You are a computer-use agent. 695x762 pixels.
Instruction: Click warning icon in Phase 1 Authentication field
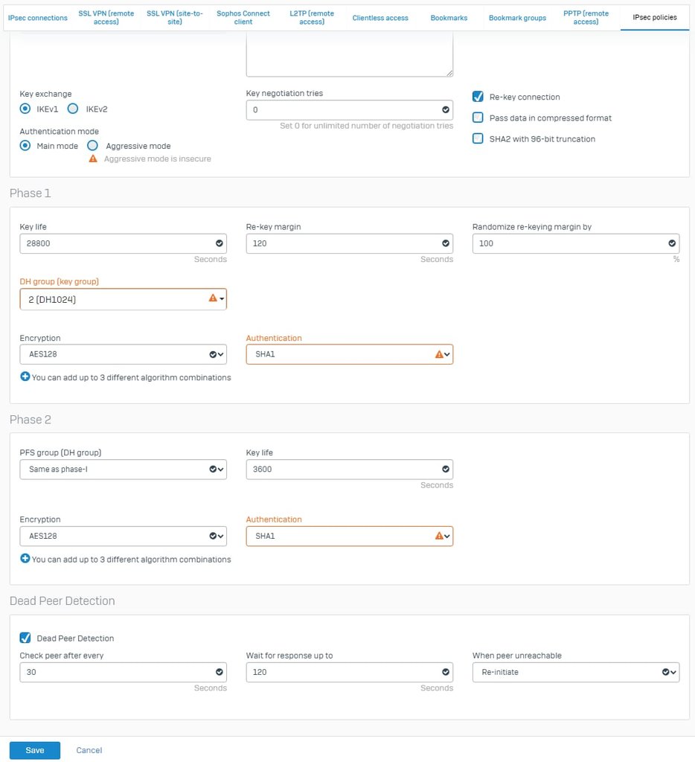pos(439,355)
